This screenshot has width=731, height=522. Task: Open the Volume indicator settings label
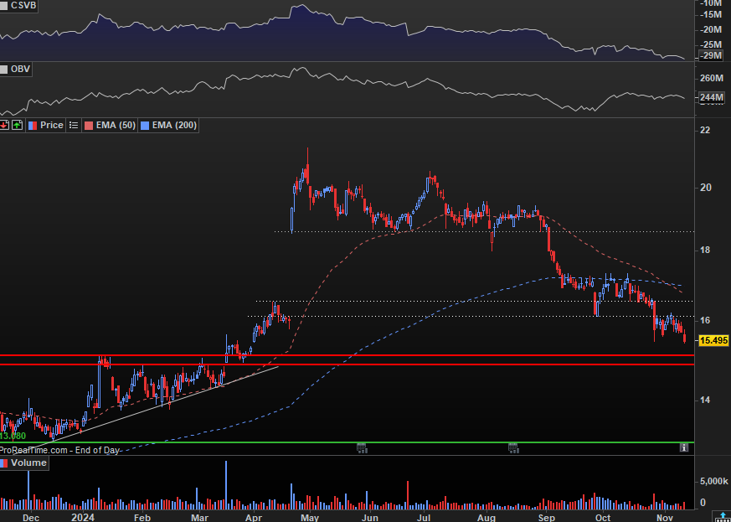click(x=29, y=463)
